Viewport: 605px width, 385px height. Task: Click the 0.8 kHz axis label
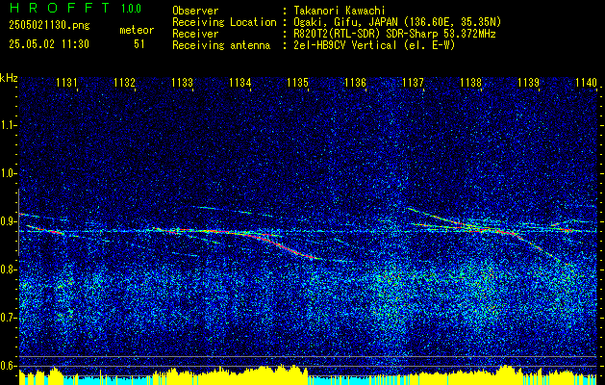(x=8, y=269)
